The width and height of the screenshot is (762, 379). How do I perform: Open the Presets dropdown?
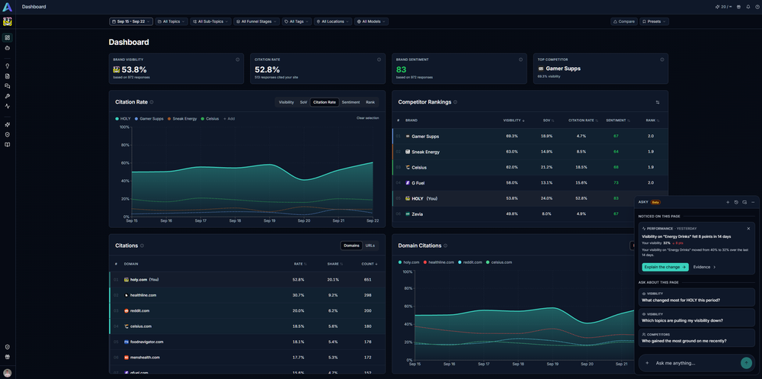654,21
